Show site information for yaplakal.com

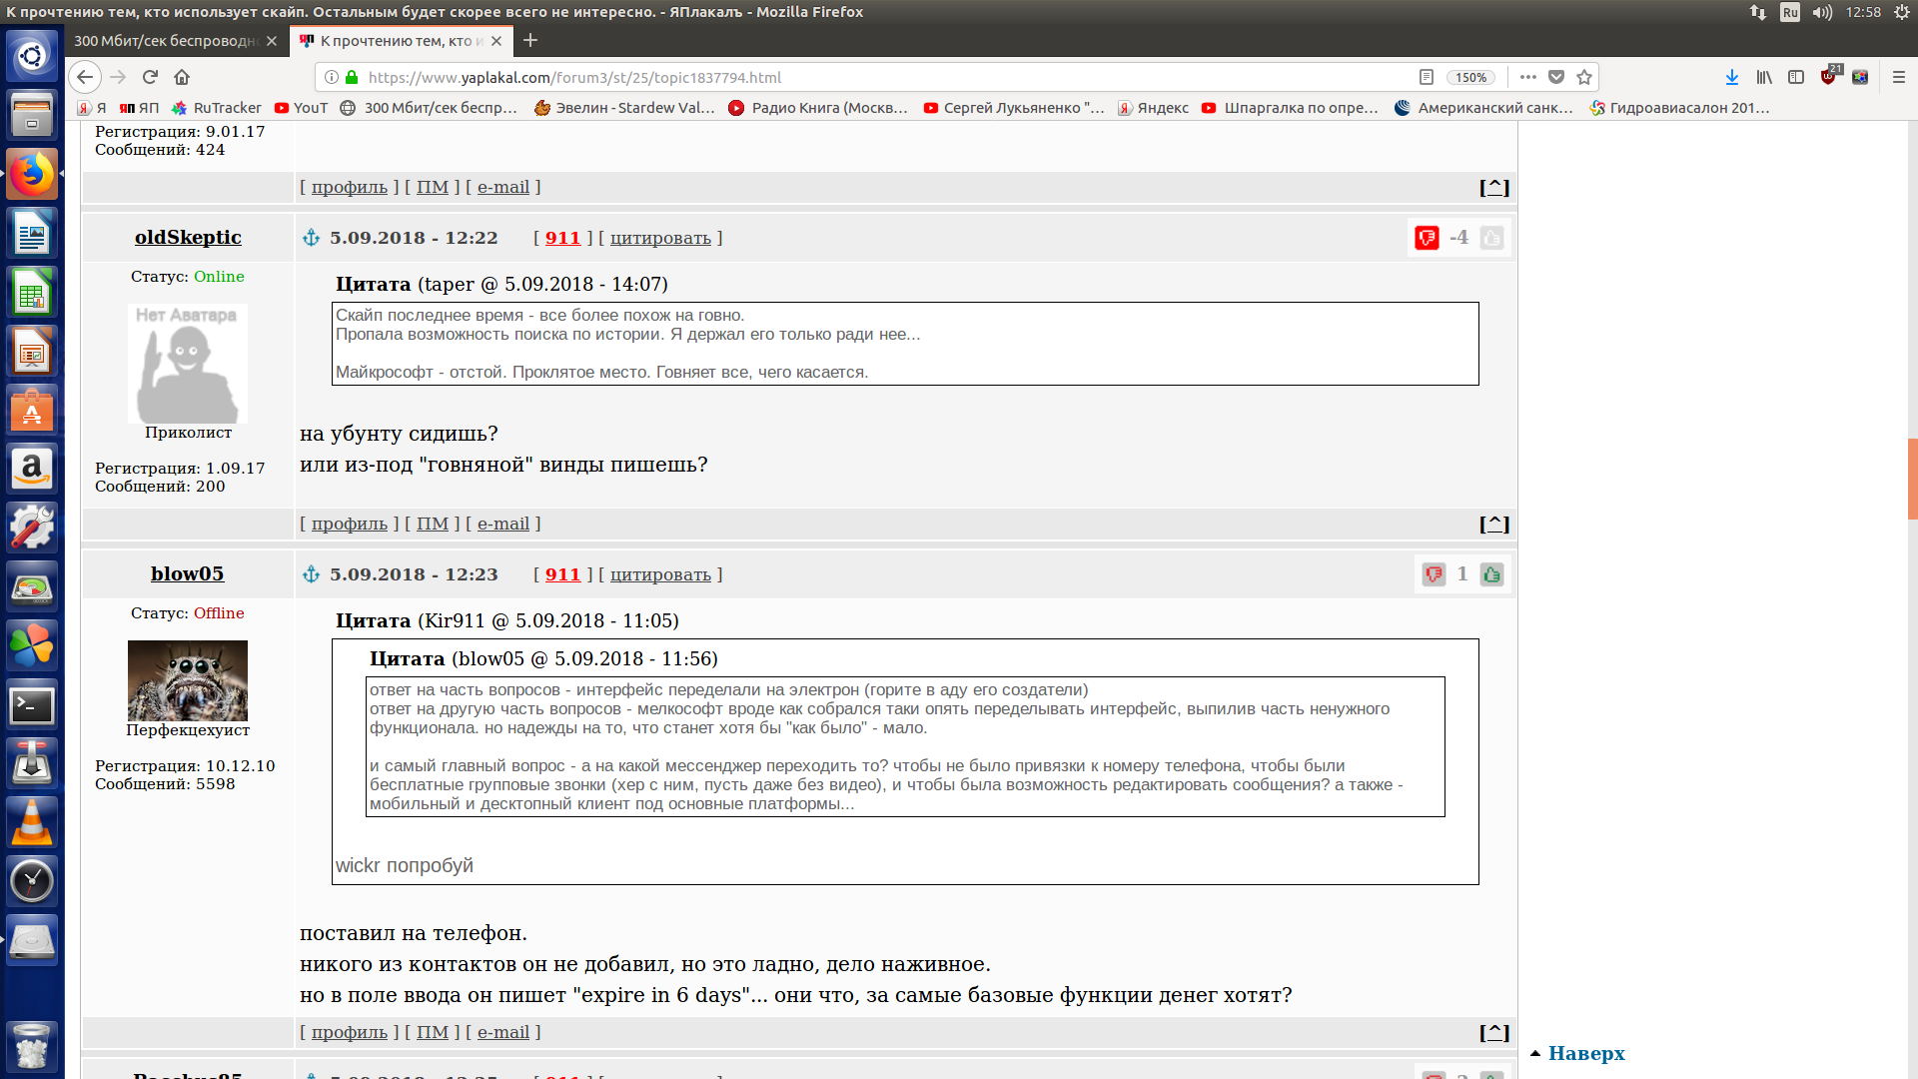[x=332, y=77]
